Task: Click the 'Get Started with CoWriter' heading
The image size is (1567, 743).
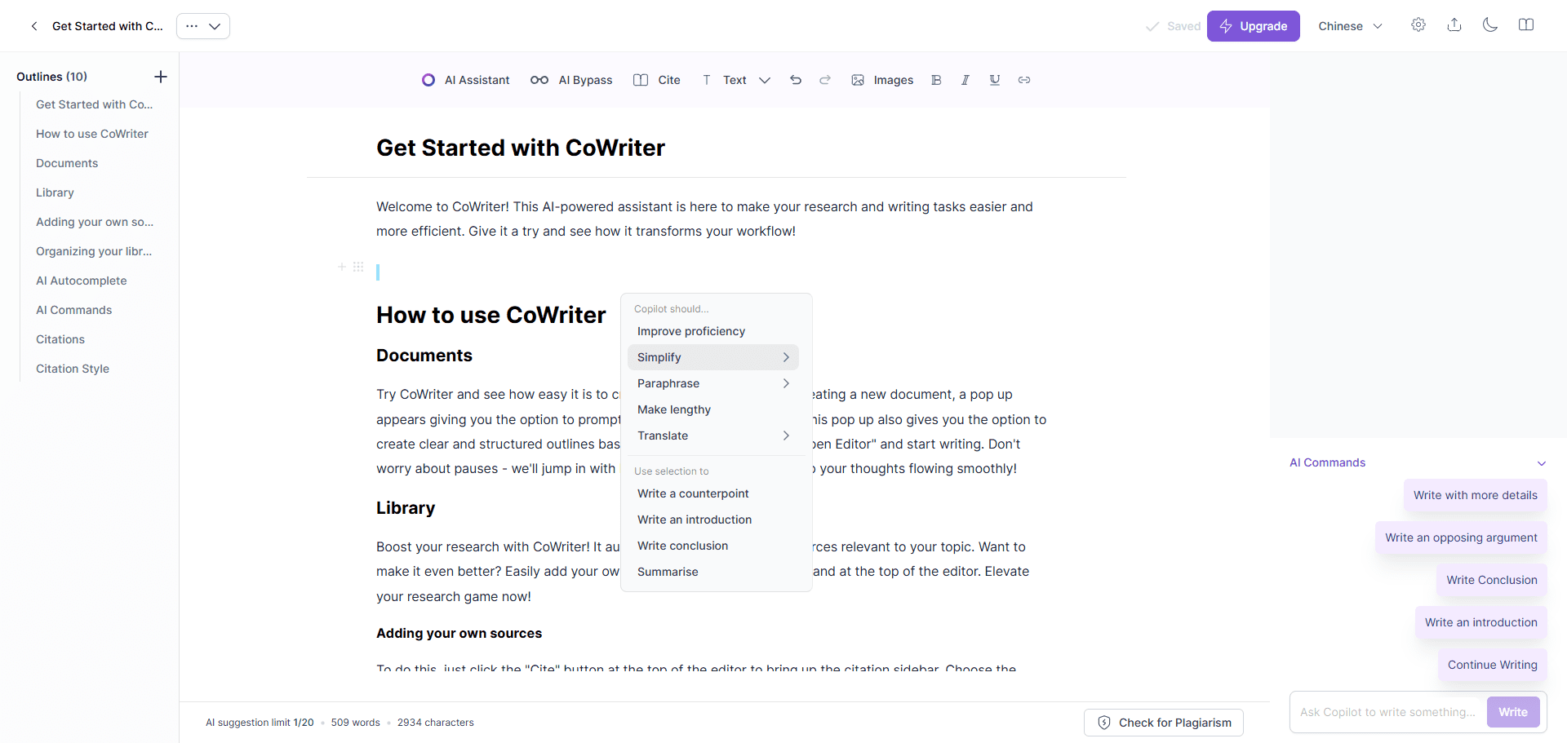Action: click(521, 148)
